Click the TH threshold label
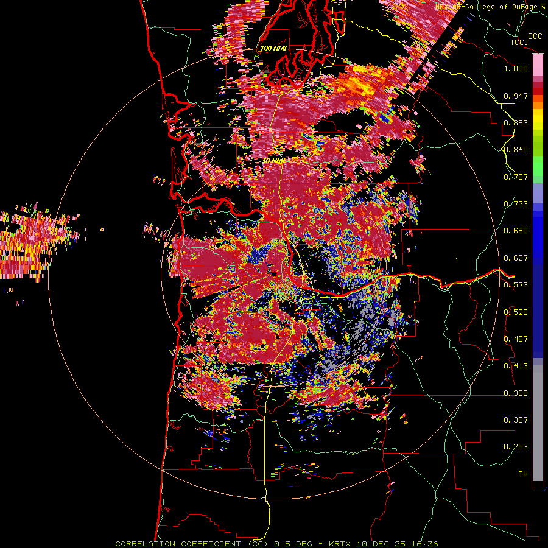The height and width of the screenshot is (548, 548). (523, 474)
